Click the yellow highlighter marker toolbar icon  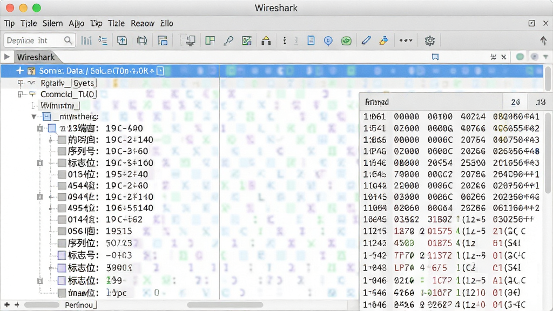(384, 40)
